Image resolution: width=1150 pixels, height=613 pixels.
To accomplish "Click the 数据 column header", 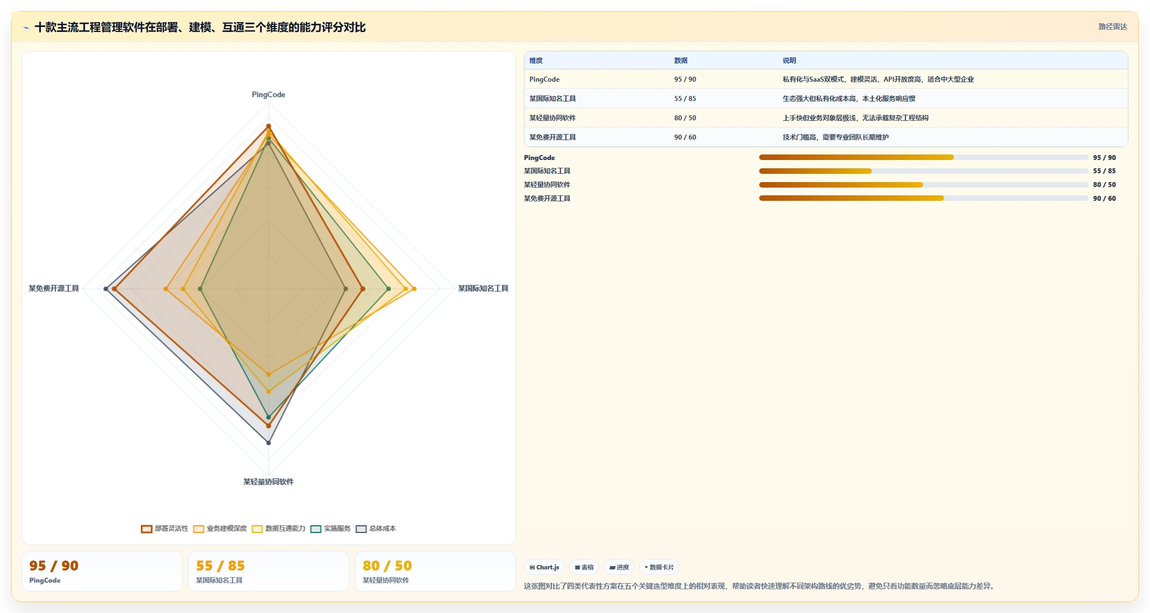I will [681, 61].
